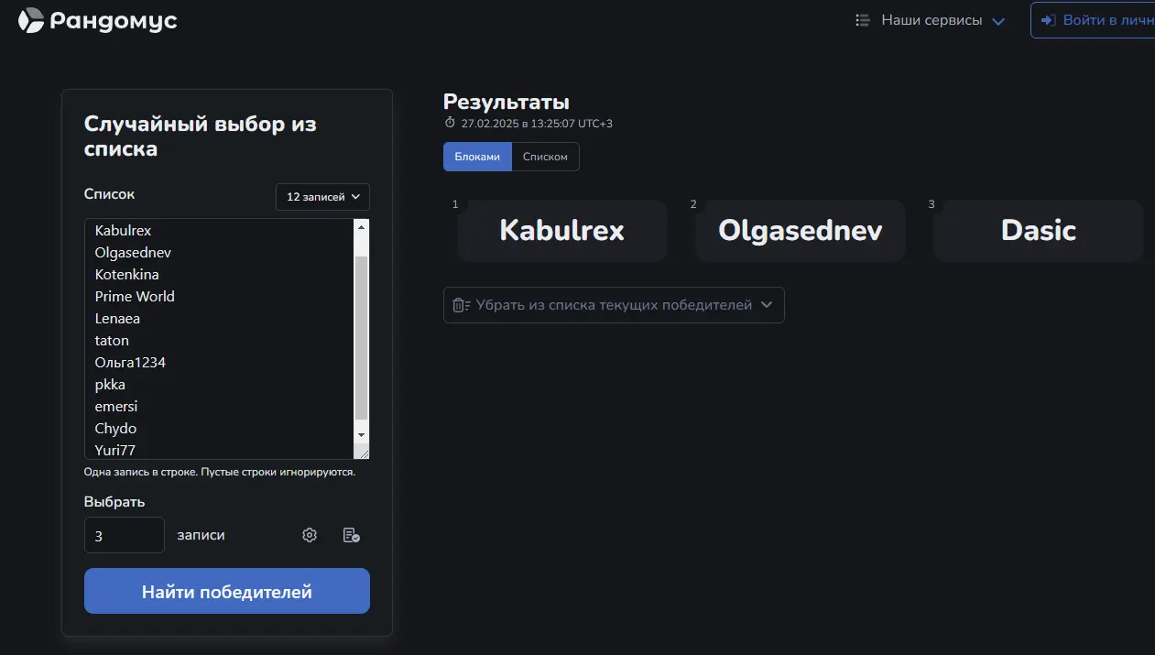Click the trash icon in remove winners button
The height and width of the screenshot is (655, 1155).
(x=462, y=305)
